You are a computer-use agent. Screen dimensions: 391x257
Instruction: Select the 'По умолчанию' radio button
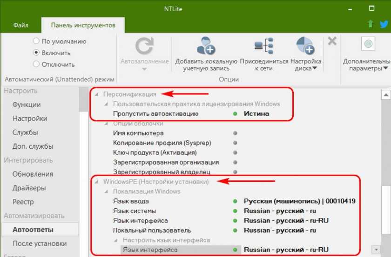click(36, 41)
